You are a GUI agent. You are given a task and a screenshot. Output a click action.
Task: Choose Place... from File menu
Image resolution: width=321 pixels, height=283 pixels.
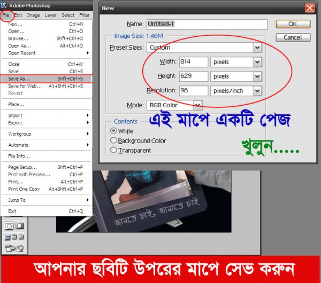[46, 105]
